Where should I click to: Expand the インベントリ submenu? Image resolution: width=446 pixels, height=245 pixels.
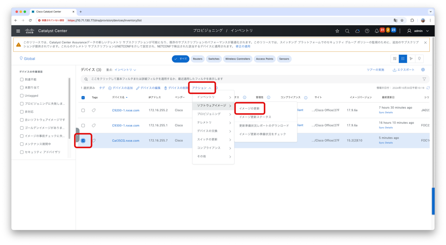(213, 97)
